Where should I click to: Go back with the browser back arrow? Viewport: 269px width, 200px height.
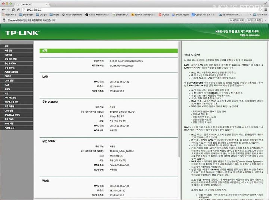(x=3, y=10)
